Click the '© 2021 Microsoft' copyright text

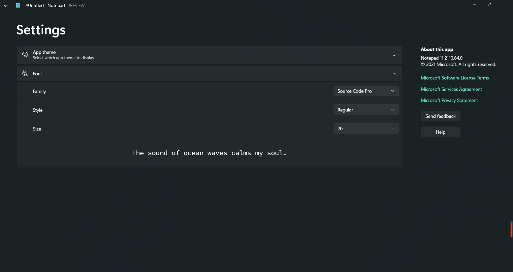pos(458,65)
